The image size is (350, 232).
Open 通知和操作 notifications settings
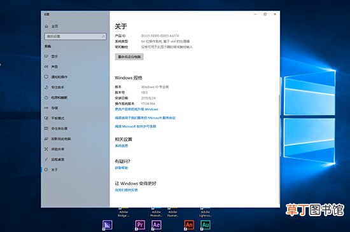[56, 77]
